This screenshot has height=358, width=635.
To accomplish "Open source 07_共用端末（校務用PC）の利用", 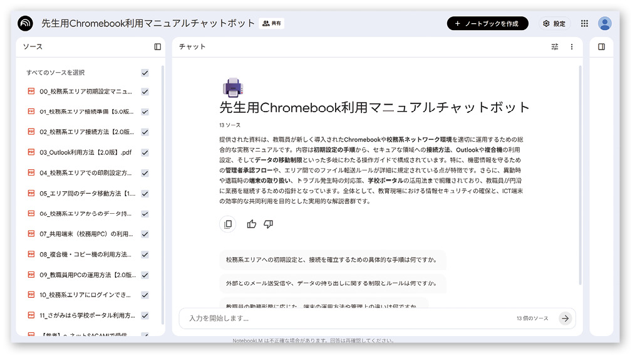I will pyautogui.click(x=86, y=234).
